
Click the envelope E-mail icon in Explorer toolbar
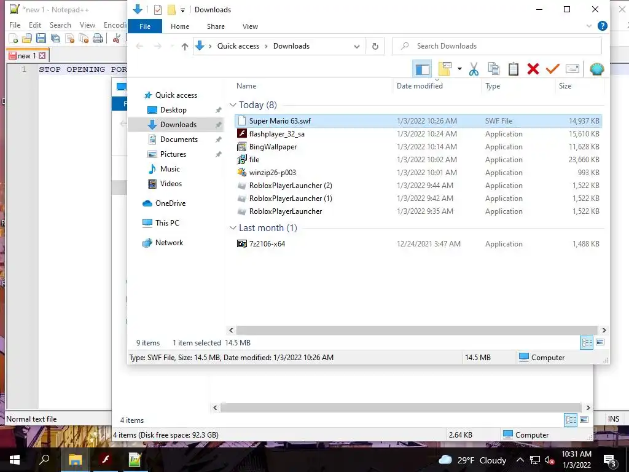(572, 69)
